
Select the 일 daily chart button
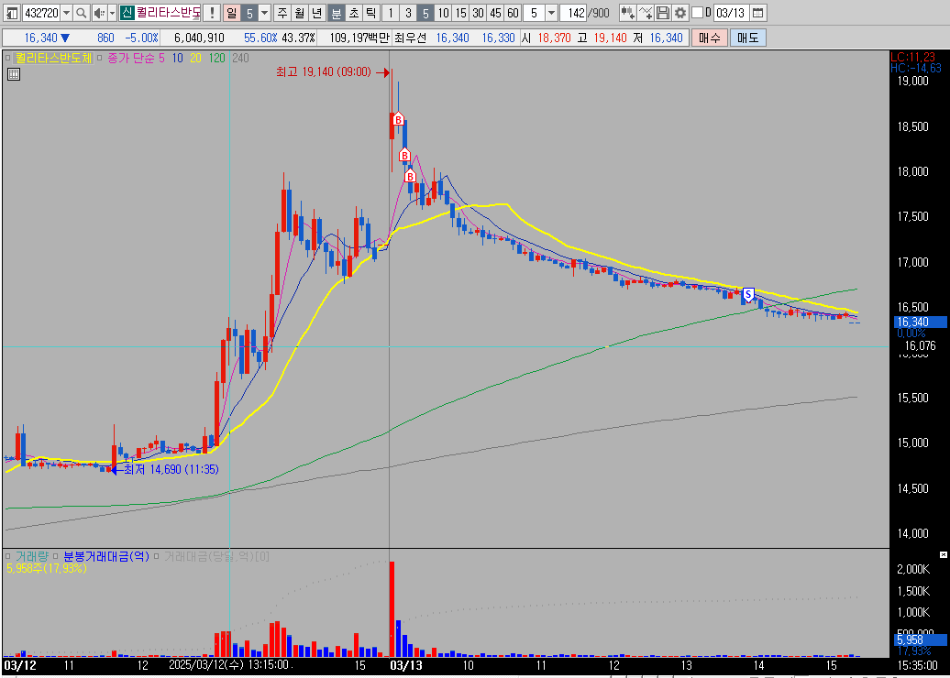click(x=231, y=12)
